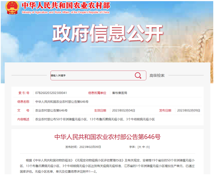Screen dimensions: 214x175
Task: Click the English ministry name subtitle
Action: tap(66, 12)
